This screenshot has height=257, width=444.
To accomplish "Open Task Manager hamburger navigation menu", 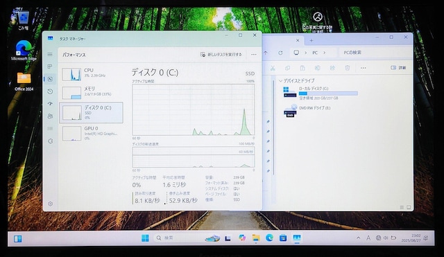I will [50, 54].
